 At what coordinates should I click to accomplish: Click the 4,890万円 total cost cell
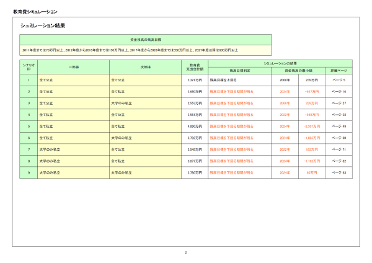click(x=195, y=127)
